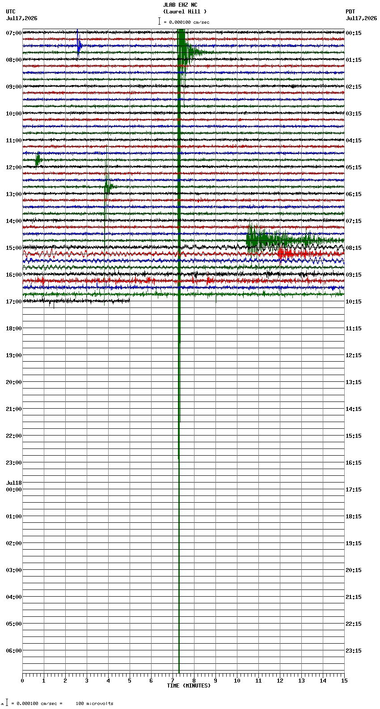Click the '00:15' PDT time label
The height and width of the screenshot is (709, 380).
(x=354, y=33)
